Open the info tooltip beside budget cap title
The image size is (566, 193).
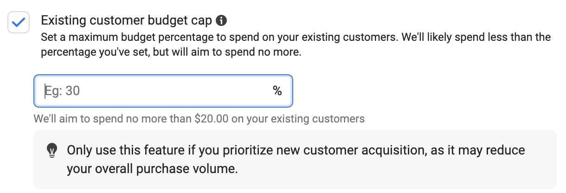(222, 20)
